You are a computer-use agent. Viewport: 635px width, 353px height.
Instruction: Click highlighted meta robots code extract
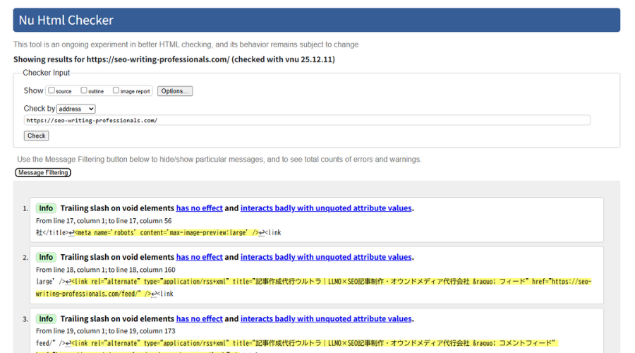pos(167,233)
